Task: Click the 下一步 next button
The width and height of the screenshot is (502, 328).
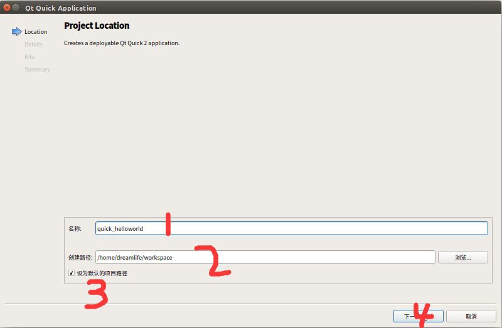Action: click(x=418, y=316)
